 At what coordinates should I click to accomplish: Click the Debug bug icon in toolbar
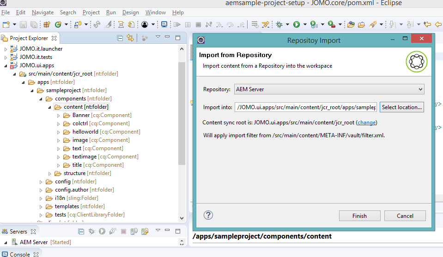click(x=279, y=24)
